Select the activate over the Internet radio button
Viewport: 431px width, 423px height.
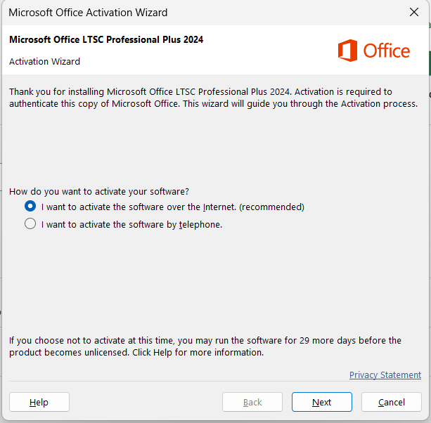point(30,206)
